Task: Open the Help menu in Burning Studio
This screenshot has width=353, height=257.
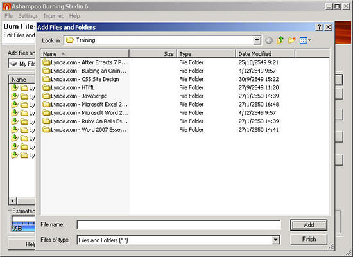Action: (74, 16)
